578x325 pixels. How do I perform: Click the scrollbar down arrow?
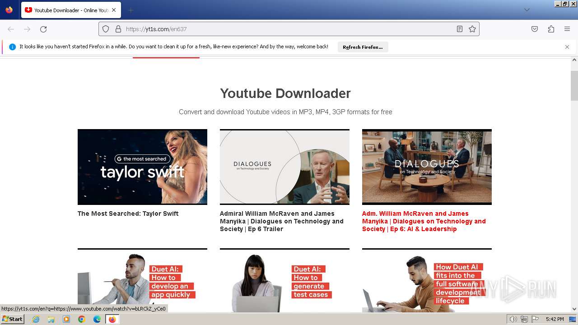tap(574, 309)
